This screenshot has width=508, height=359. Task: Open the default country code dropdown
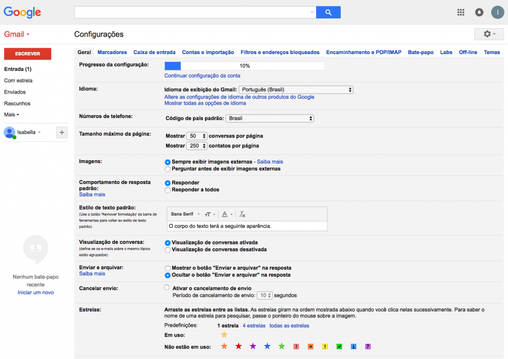coord(269,119)
